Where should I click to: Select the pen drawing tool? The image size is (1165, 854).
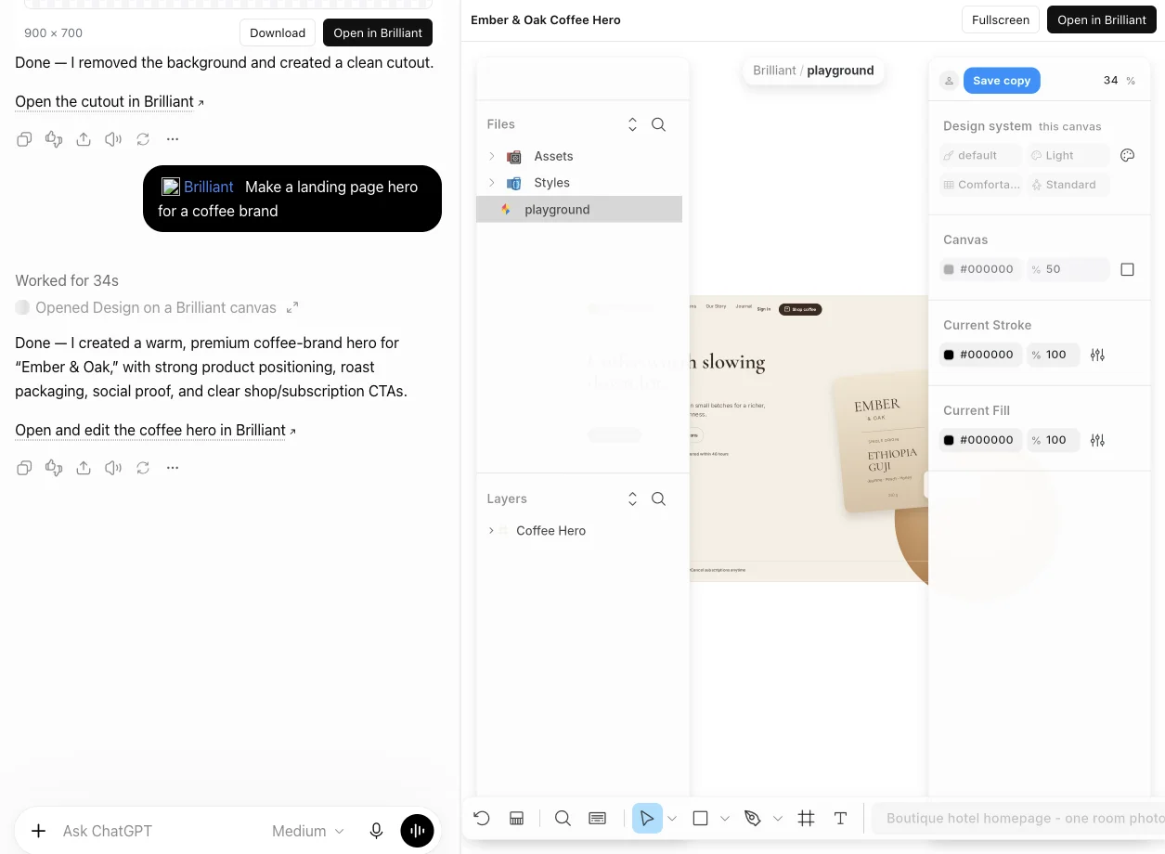click(x=753, y=818)
